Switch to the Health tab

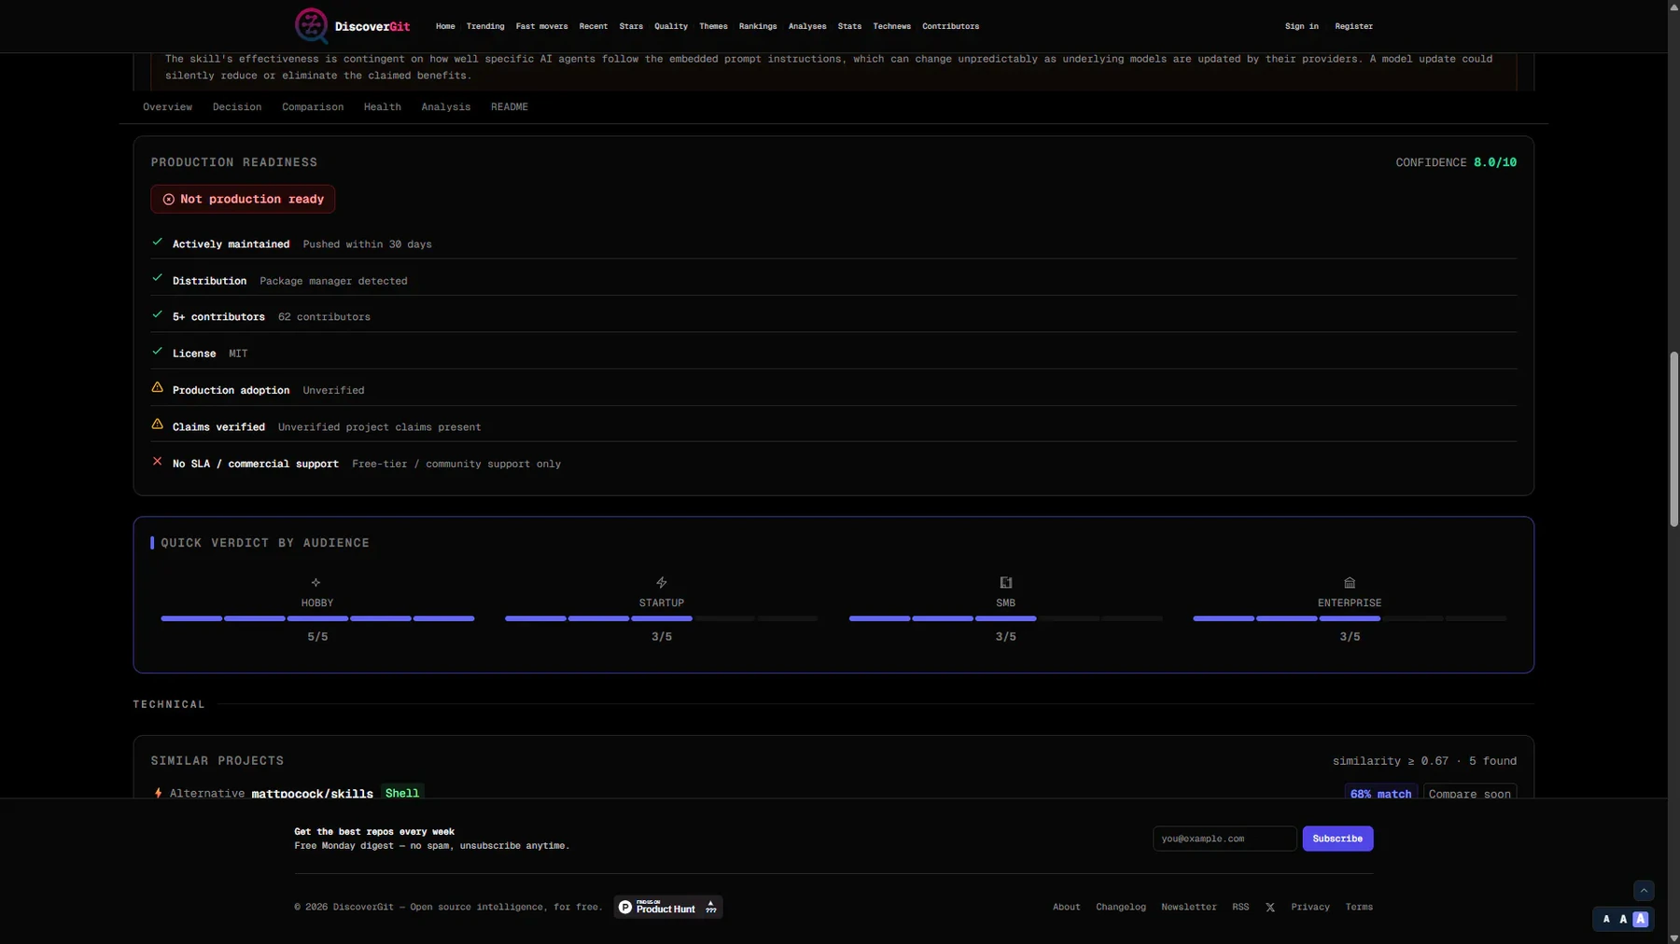click(x=383, y=107)
